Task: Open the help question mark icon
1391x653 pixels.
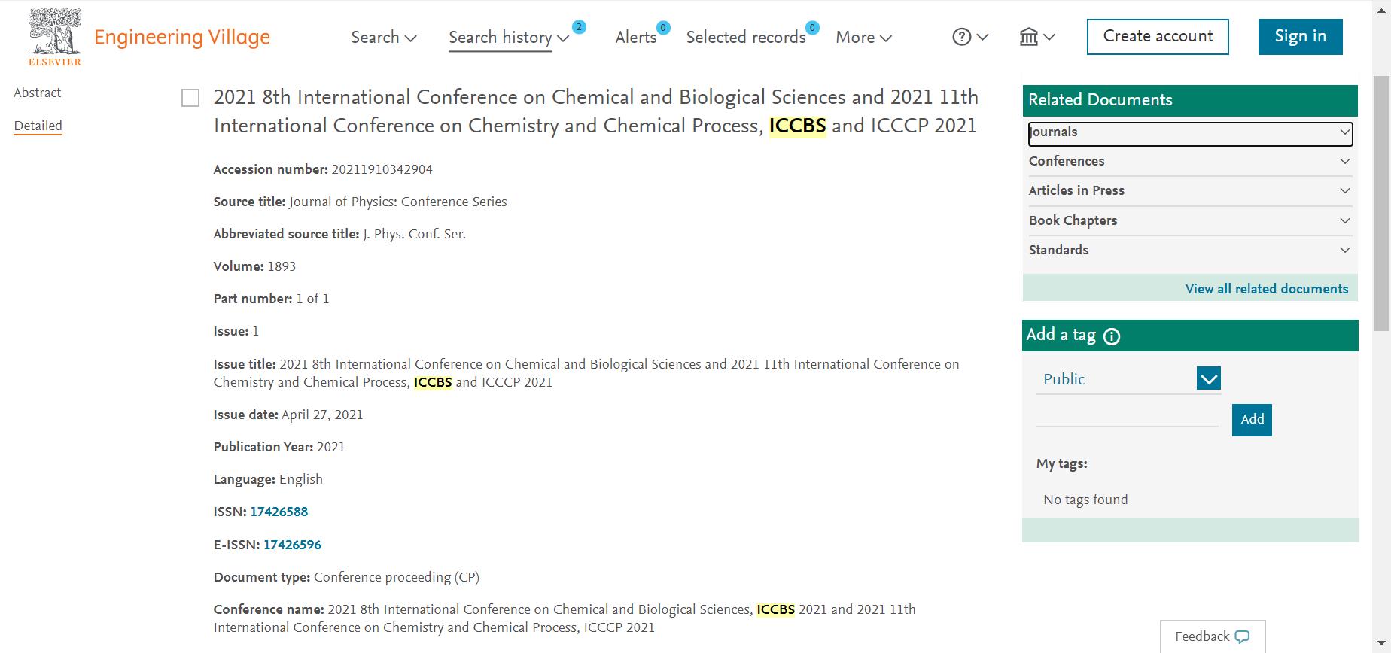Action: pos(961,37)
